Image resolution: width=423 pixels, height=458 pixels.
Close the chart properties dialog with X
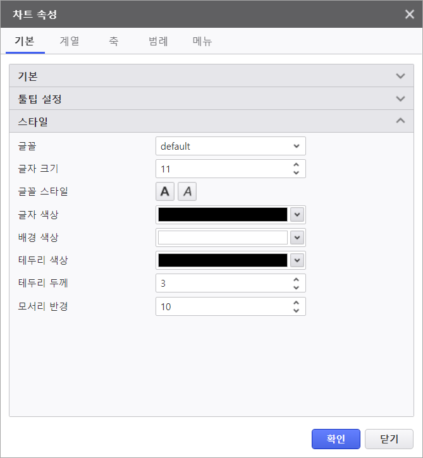pos(410,14)
